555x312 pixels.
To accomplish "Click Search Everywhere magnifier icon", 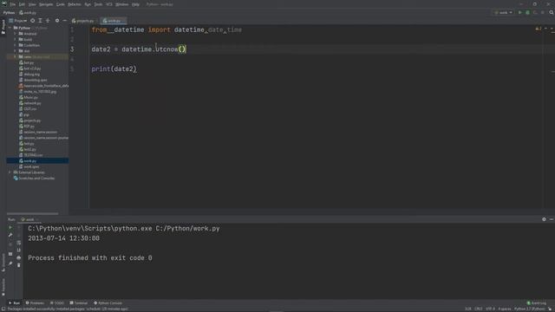I will click(552, 12).
